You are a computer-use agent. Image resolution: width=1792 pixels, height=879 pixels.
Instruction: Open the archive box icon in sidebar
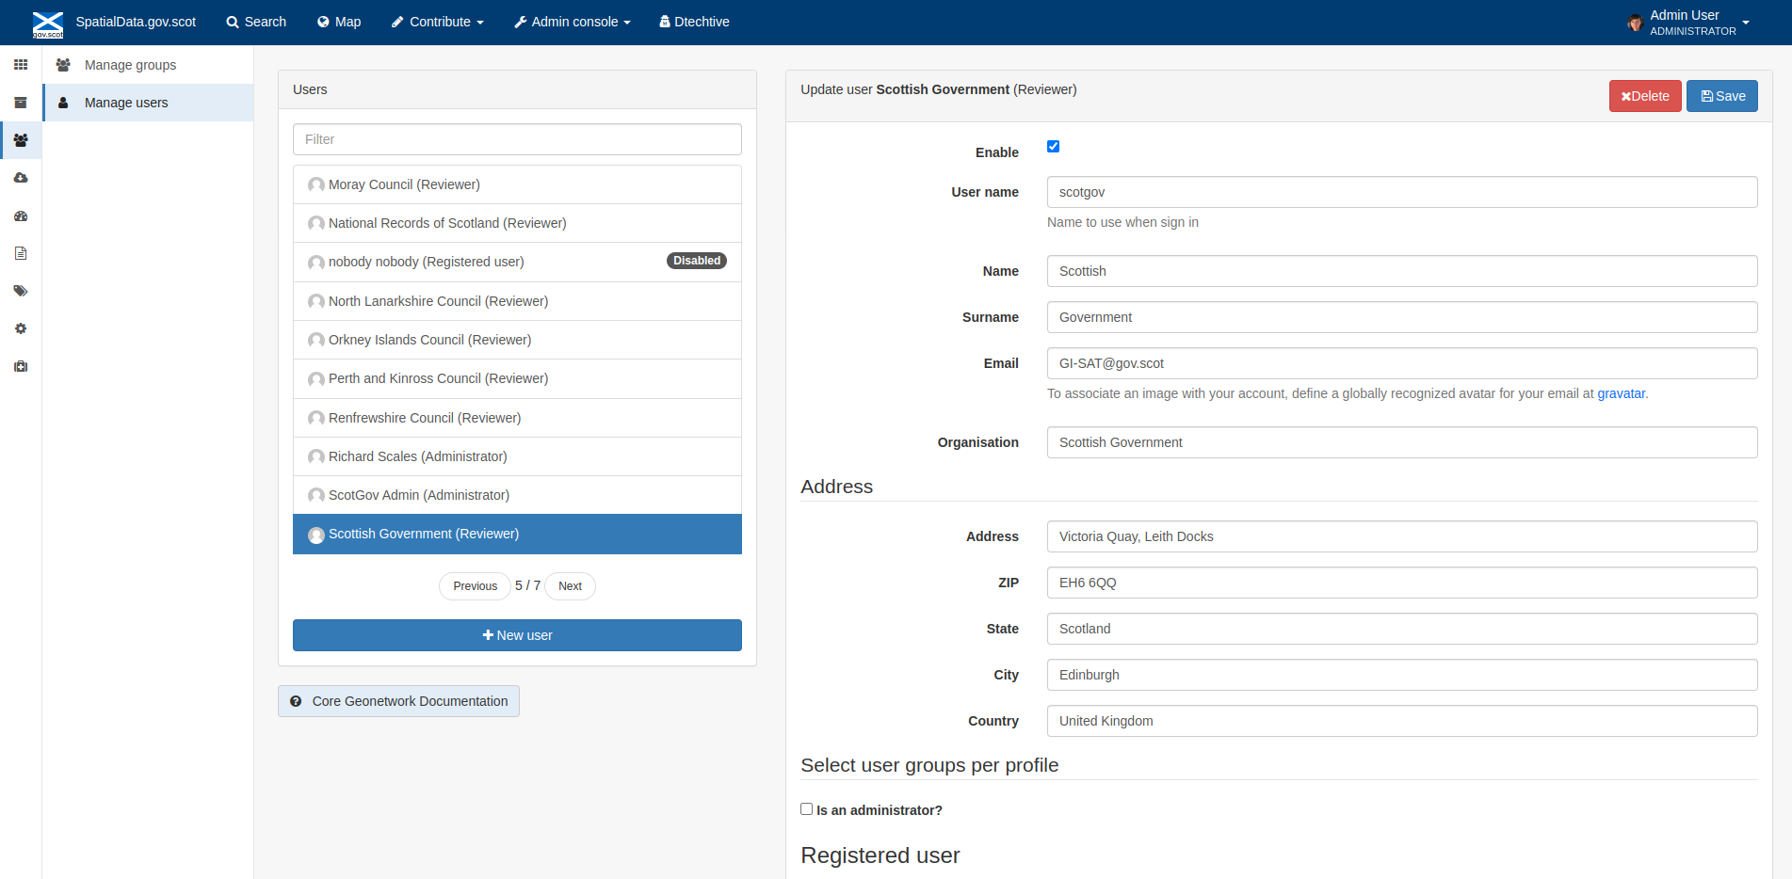point(21,103)
